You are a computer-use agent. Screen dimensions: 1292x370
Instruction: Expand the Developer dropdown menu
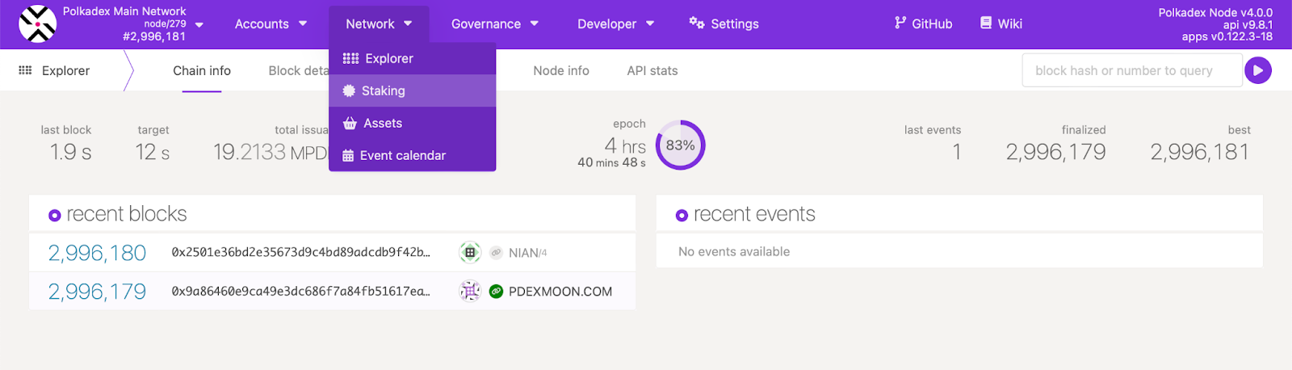tap(615, 24)
